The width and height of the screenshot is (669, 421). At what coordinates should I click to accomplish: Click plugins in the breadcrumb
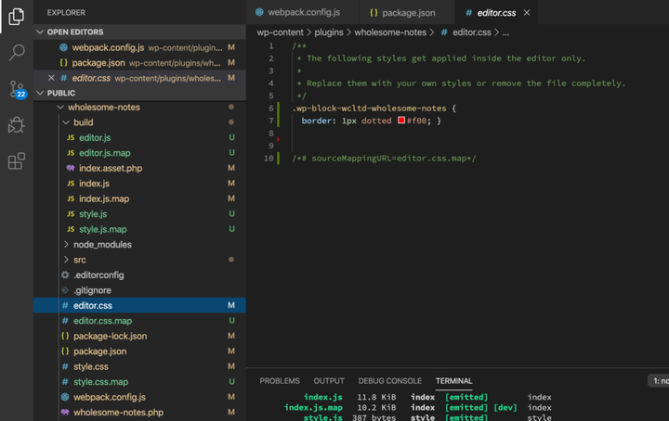pos(329,32)
